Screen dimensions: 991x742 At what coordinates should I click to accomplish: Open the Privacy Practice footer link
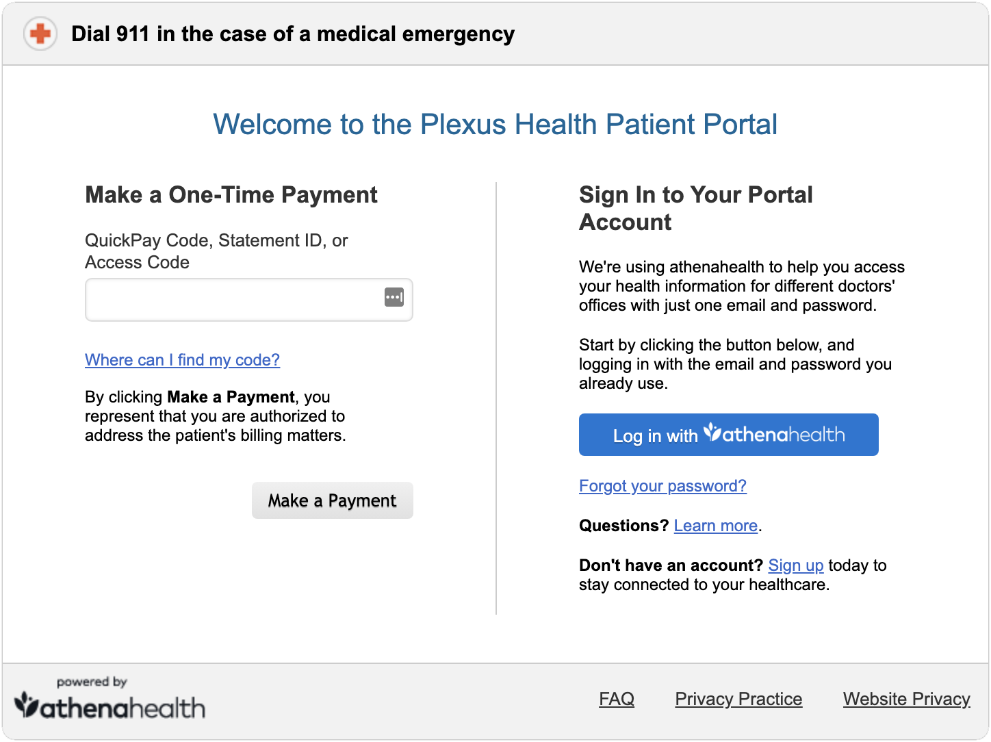click(738, 699)
